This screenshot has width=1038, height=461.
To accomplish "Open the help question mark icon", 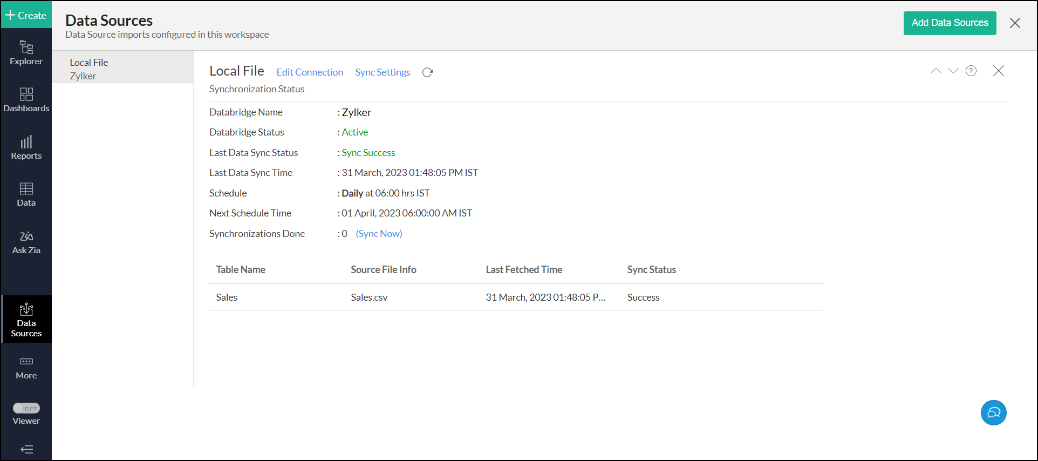I will [971, 71].
